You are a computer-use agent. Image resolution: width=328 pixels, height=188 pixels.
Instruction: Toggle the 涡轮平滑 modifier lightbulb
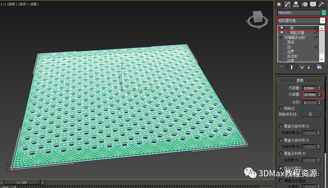click(281, 33)
